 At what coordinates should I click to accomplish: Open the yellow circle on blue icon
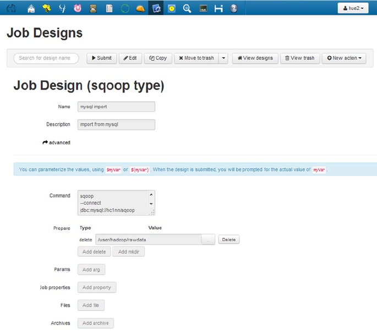tap(171, 9)
